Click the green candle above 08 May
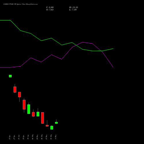This screenshot has height=144, width=144. [x=52, y=128]
